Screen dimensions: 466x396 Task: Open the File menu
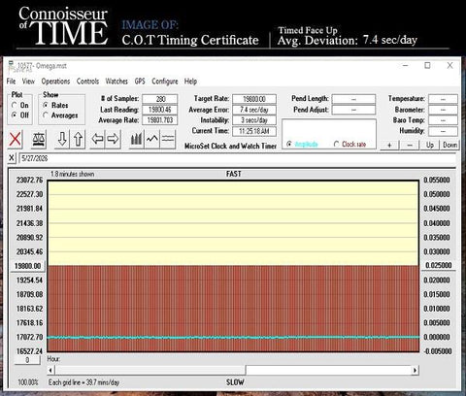point(11,82)
